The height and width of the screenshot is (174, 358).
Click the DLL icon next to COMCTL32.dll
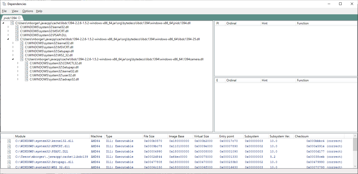click(x=26, y=63)
